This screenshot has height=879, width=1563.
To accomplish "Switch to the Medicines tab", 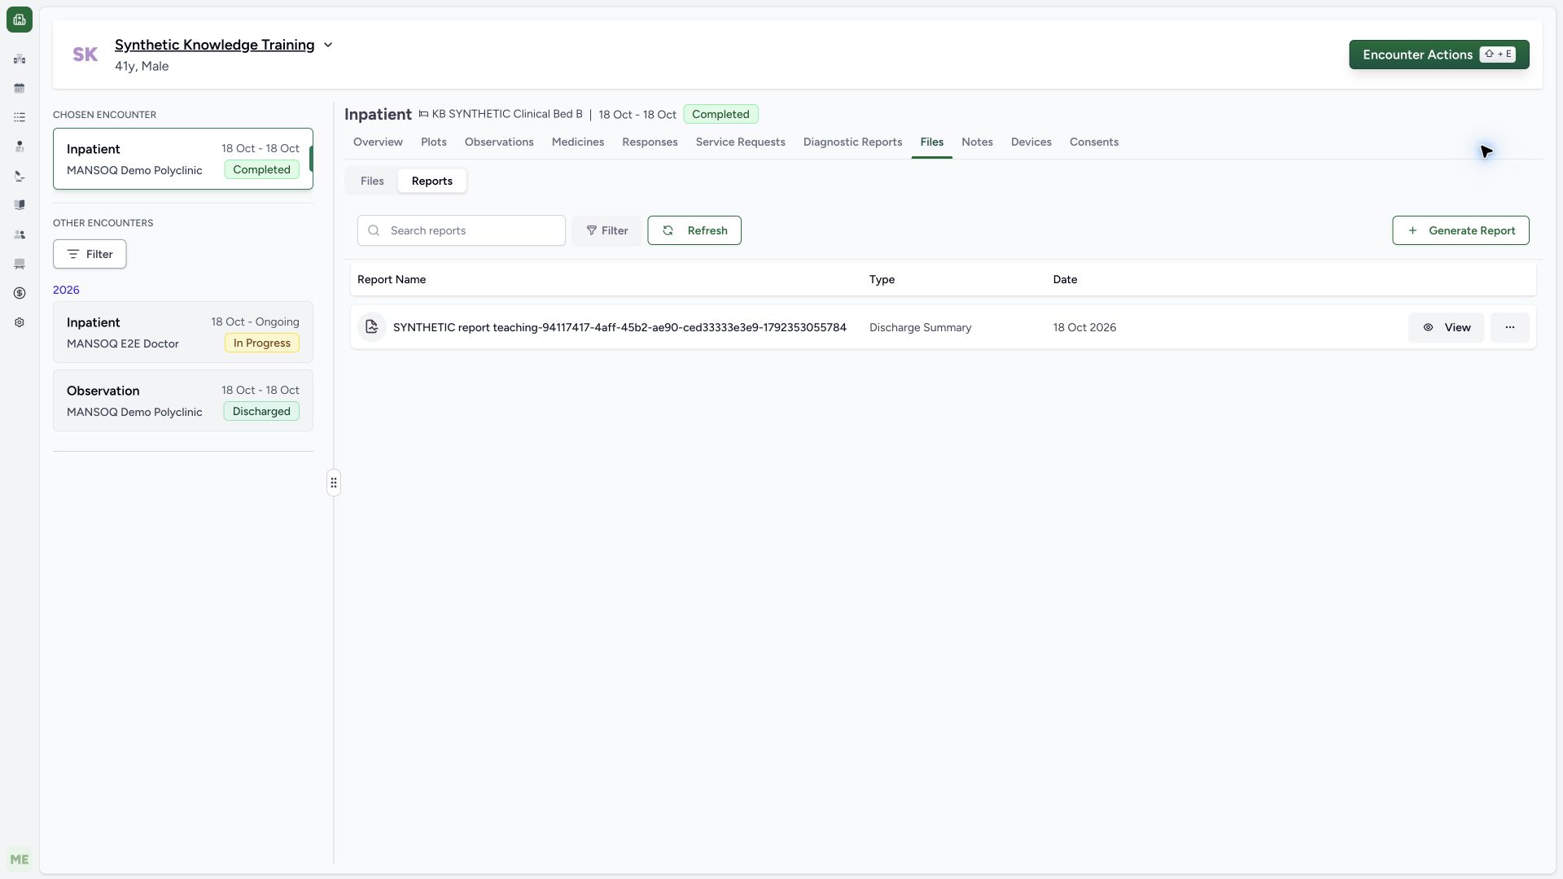I will tap(578, 142).
